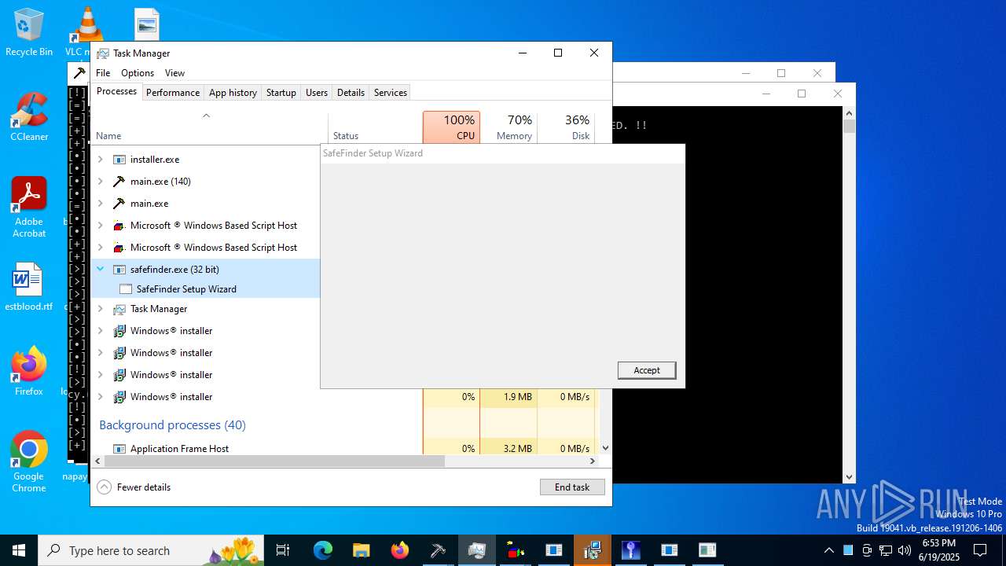Collapse Task Manager with Fewer details
1006x566 pixels.
[x=134, y=487]
